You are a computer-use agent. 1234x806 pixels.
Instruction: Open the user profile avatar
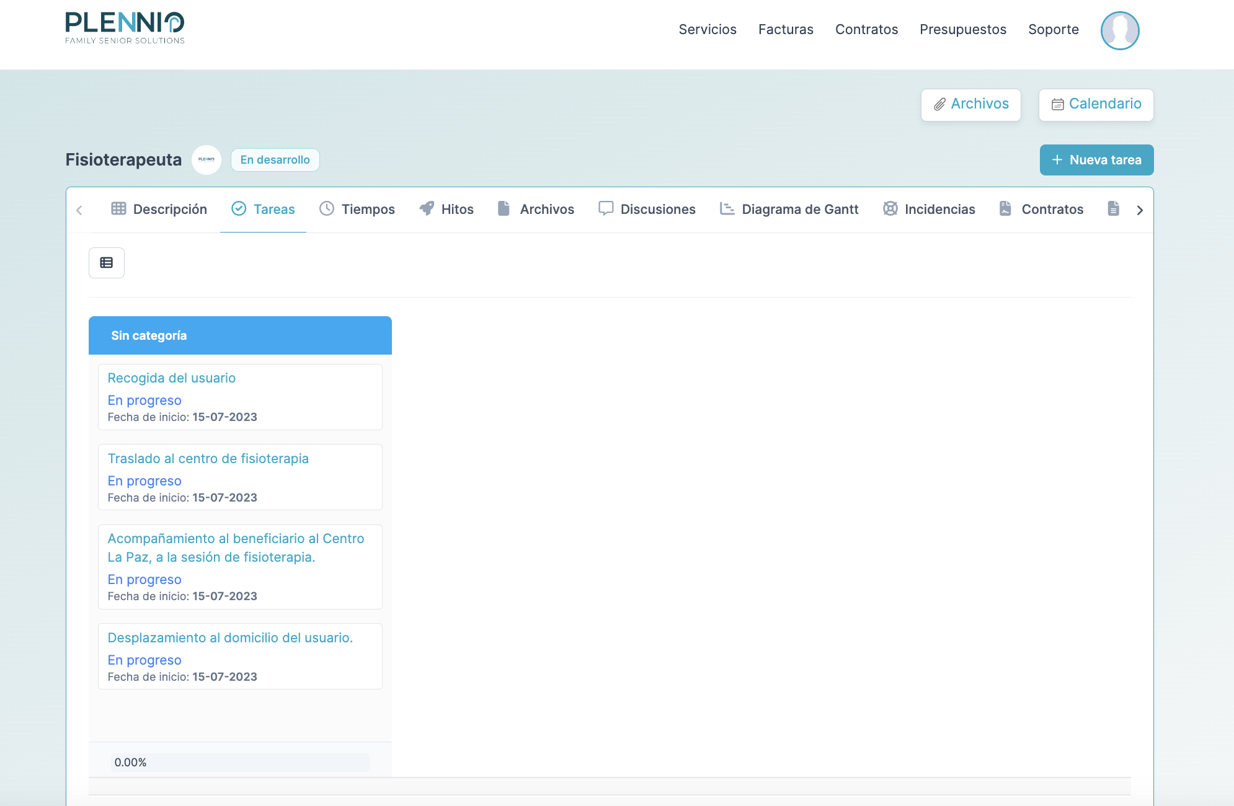point(1120,30)
